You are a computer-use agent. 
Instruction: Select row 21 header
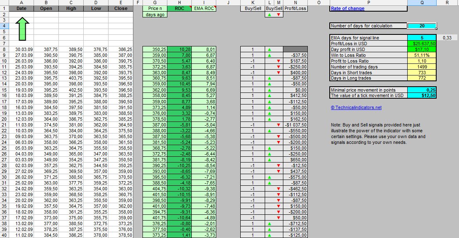[x=5, y=125]
